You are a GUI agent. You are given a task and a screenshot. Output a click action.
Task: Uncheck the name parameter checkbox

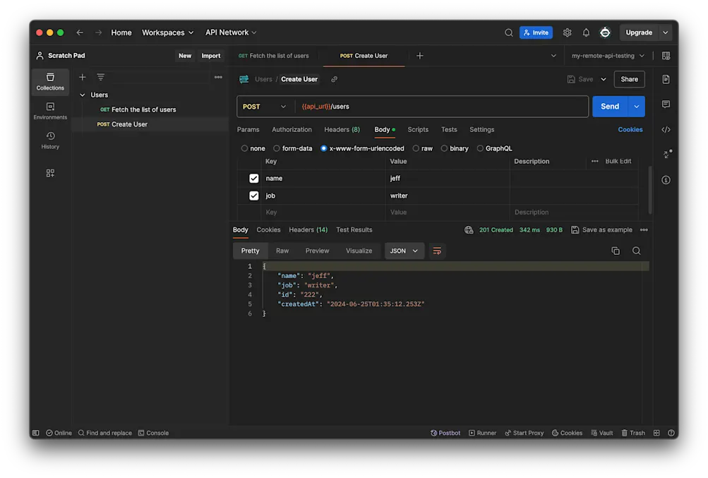click(254, 179)
